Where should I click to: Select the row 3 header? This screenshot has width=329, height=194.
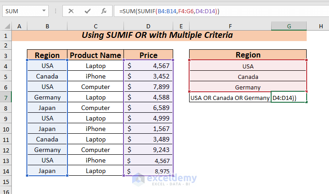click(x=6, y=55)
